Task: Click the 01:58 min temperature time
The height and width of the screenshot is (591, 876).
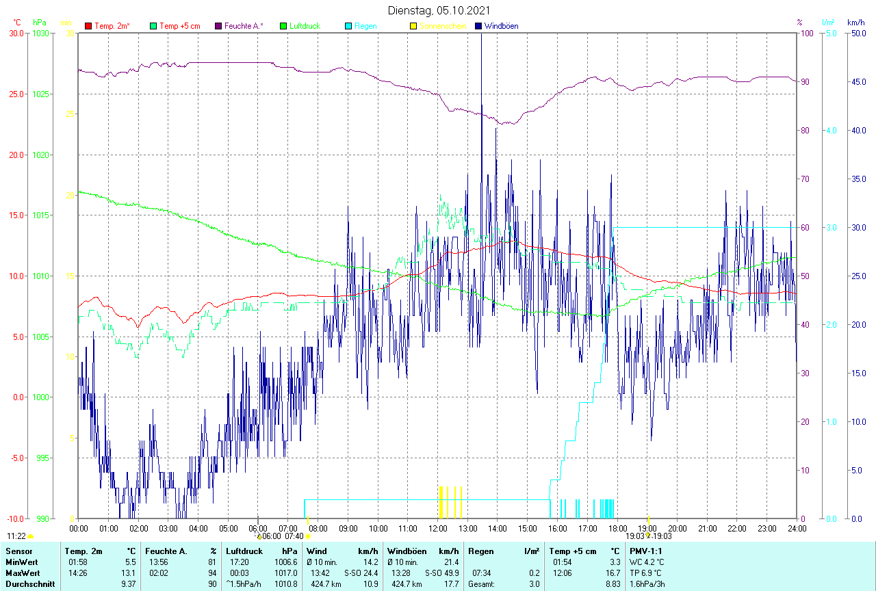Action: pos(78,562)
